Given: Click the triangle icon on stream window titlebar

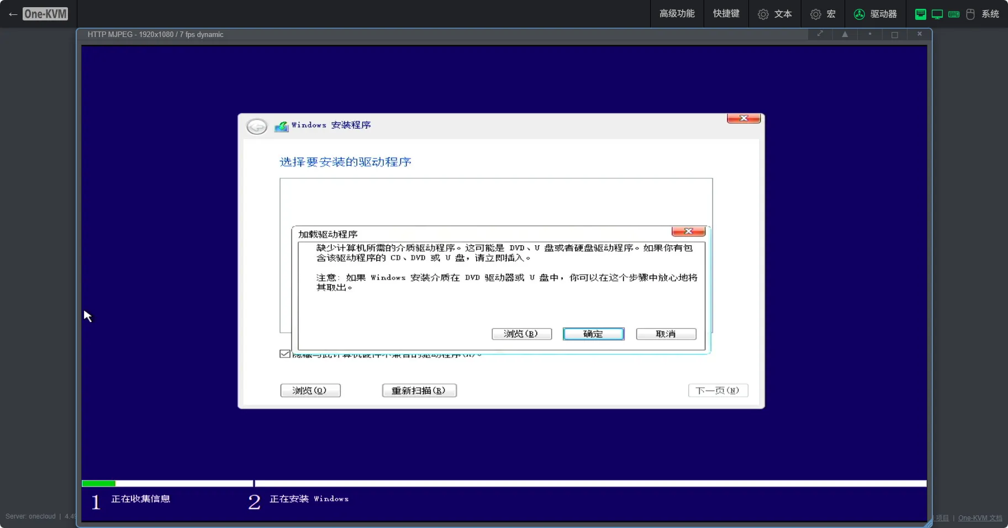Looking at the screenshot, I should pos(845,34).
